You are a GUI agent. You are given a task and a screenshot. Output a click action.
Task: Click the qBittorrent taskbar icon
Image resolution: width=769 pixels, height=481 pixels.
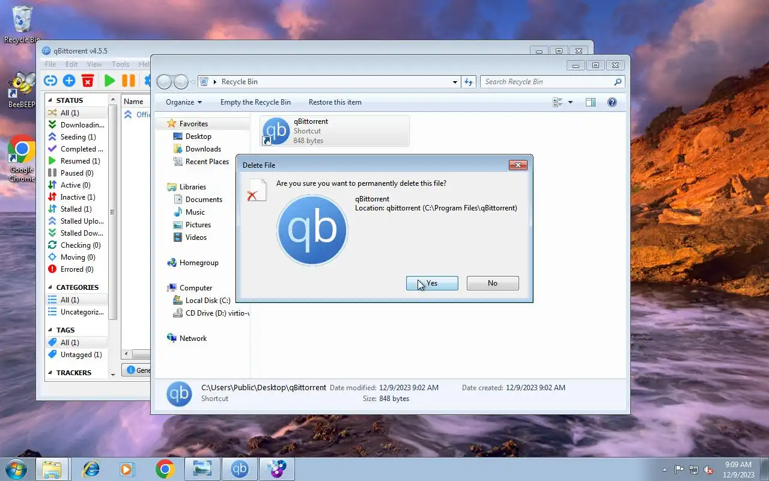click(x=240, y=469)
